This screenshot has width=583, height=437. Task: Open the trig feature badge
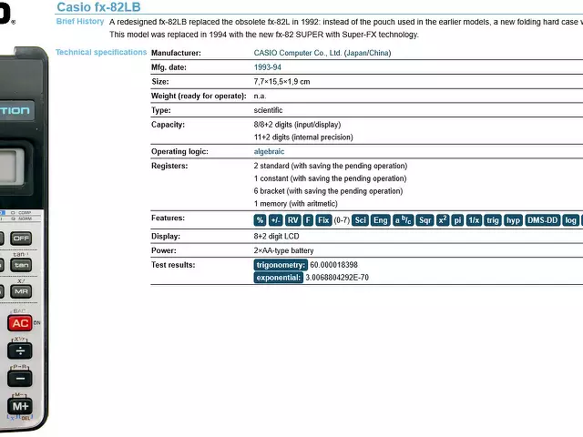click(x=493, y=220)
